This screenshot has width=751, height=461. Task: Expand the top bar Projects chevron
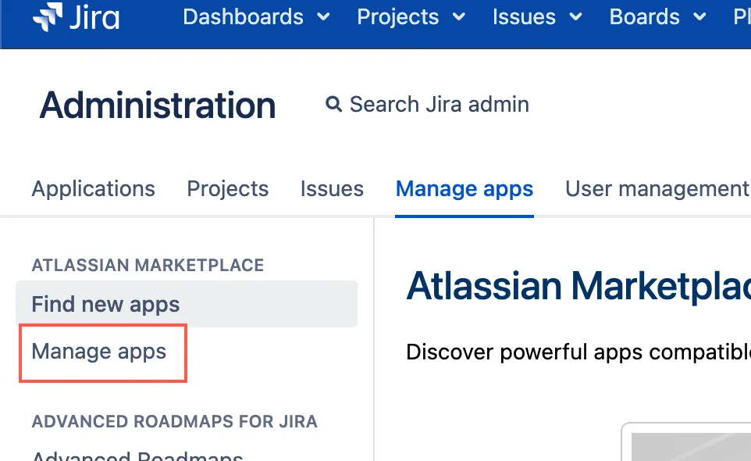(459, 17)
